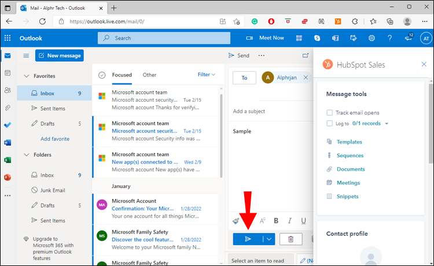Switch to the Focused tab
This screenshot has height=266, width=434.
click(x=122, y=75)
